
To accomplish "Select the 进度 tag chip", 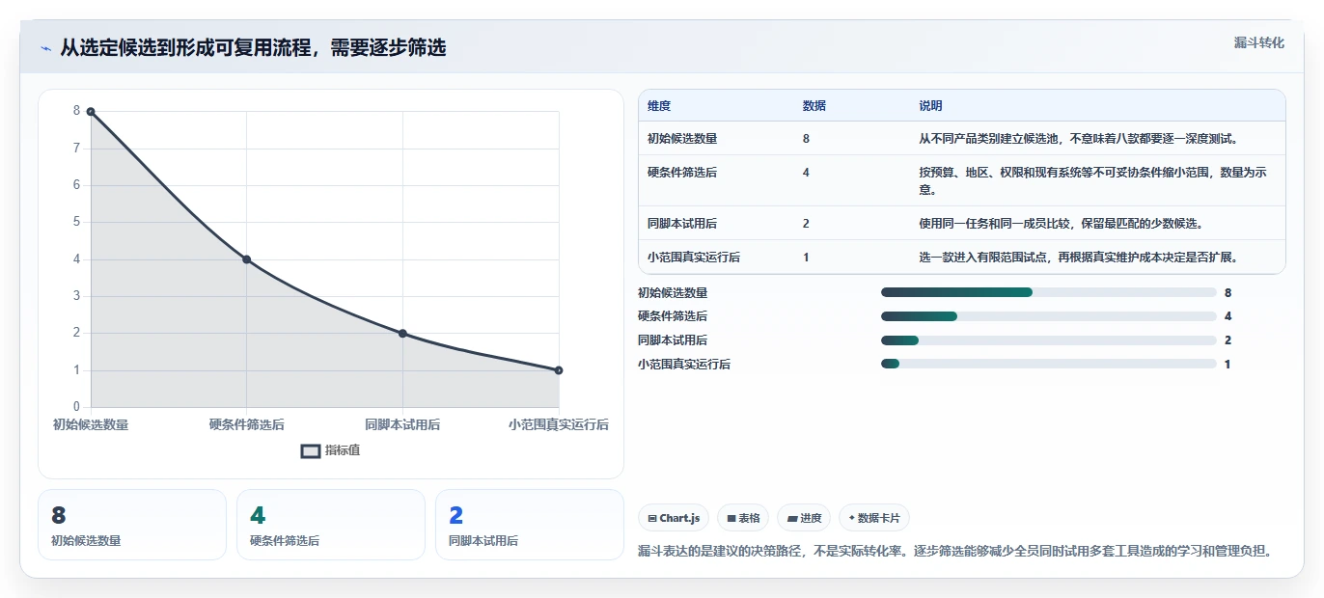I will click(x=804, y=518).
